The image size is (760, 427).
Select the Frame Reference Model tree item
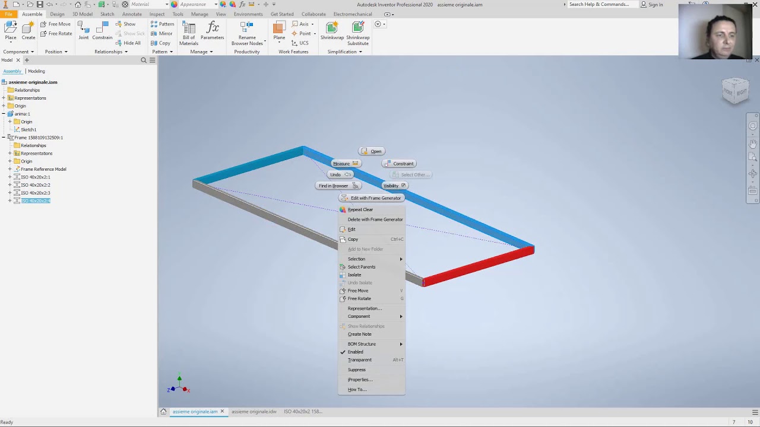click(x=43, y=169)
